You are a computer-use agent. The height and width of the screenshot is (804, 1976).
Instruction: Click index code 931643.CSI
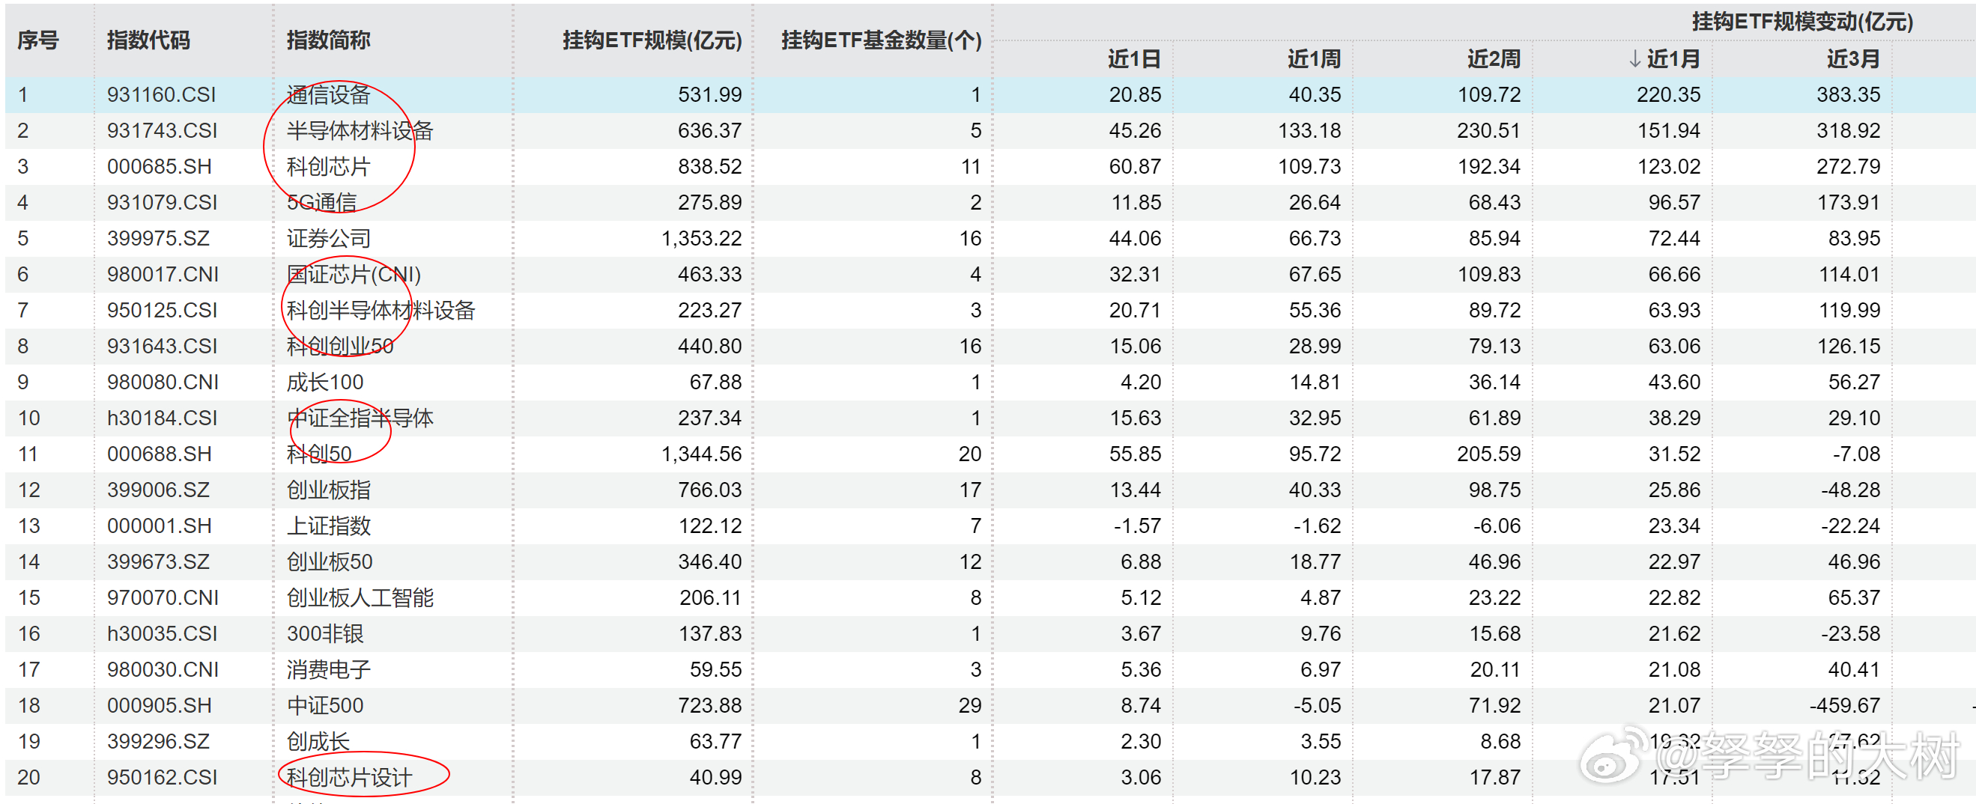(162, 347)
